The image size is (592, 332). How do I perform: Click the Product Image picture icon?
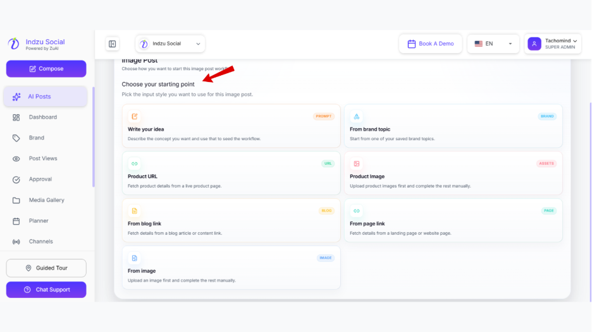(357, 163)
